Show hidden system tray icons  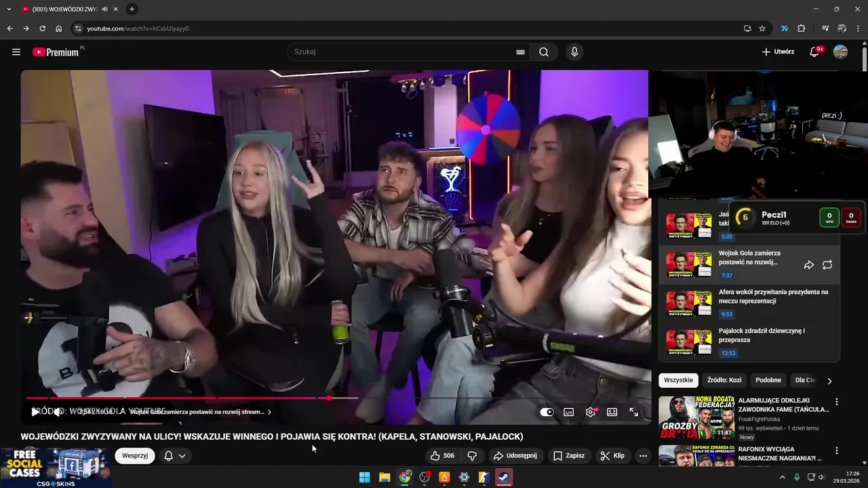coord(782,477)
